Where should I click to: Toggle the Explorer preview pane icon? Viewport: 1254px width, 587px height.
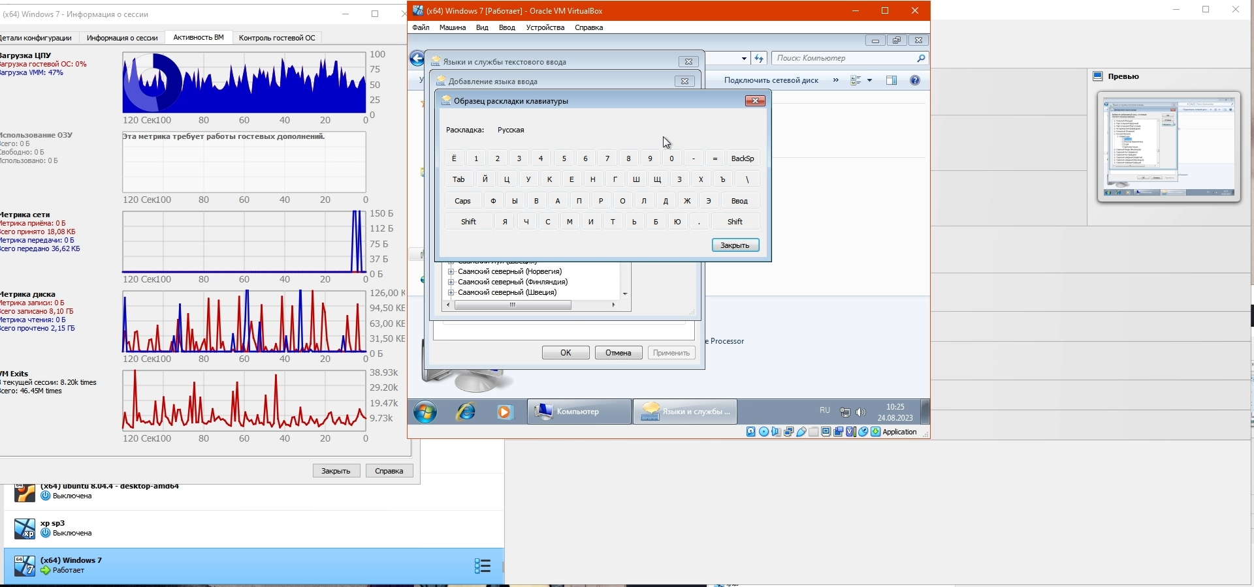pos(892,80)
